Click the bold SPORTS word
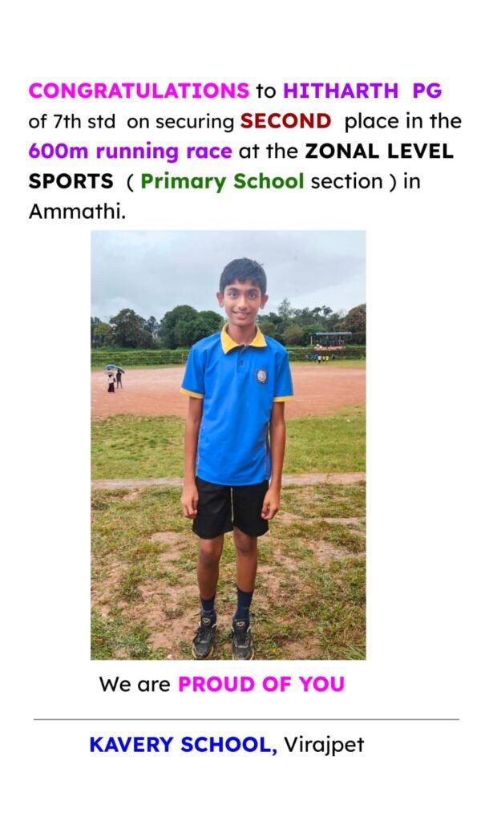Image resolution: width=493 pixels, height=821 pixels. pos(71,181)
